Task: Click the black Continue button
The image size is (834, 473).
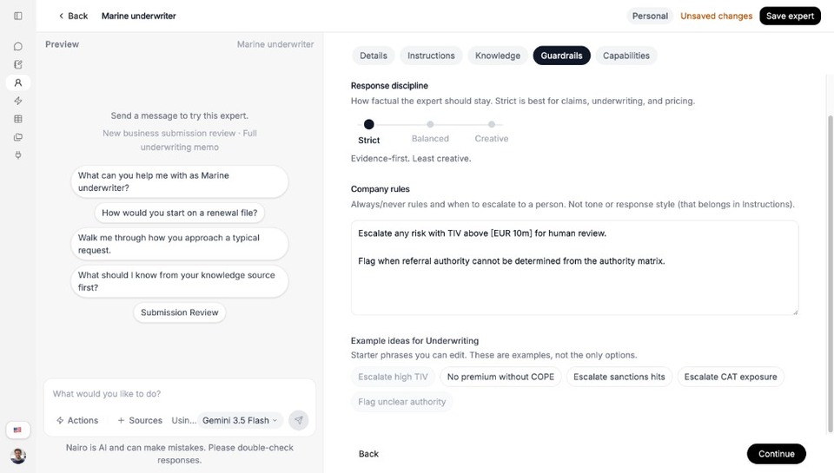Action: (x=776, y=454)
